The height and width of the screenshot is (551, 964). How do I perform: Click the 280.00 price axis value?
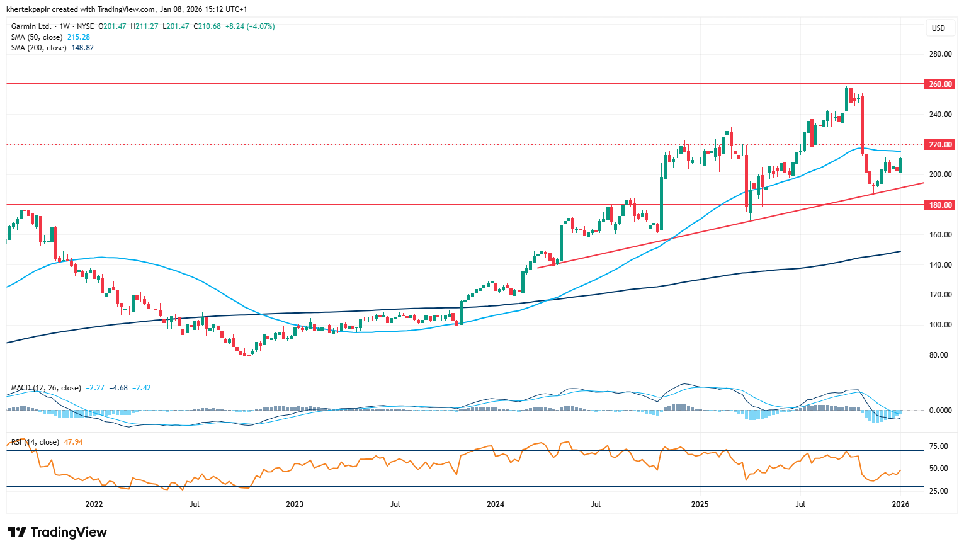(x=940, y=54)
